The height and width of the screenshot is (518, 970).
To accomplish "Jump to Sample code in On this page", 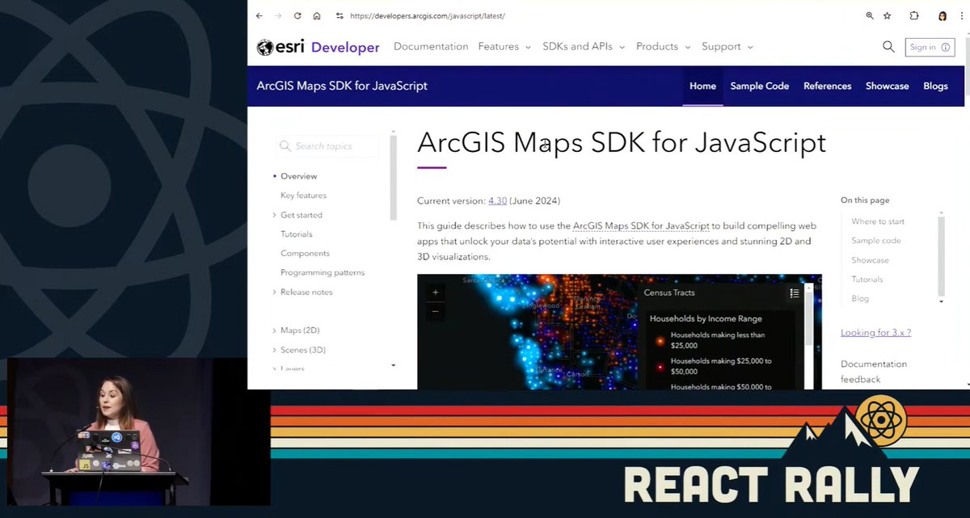I will [876, 241].
